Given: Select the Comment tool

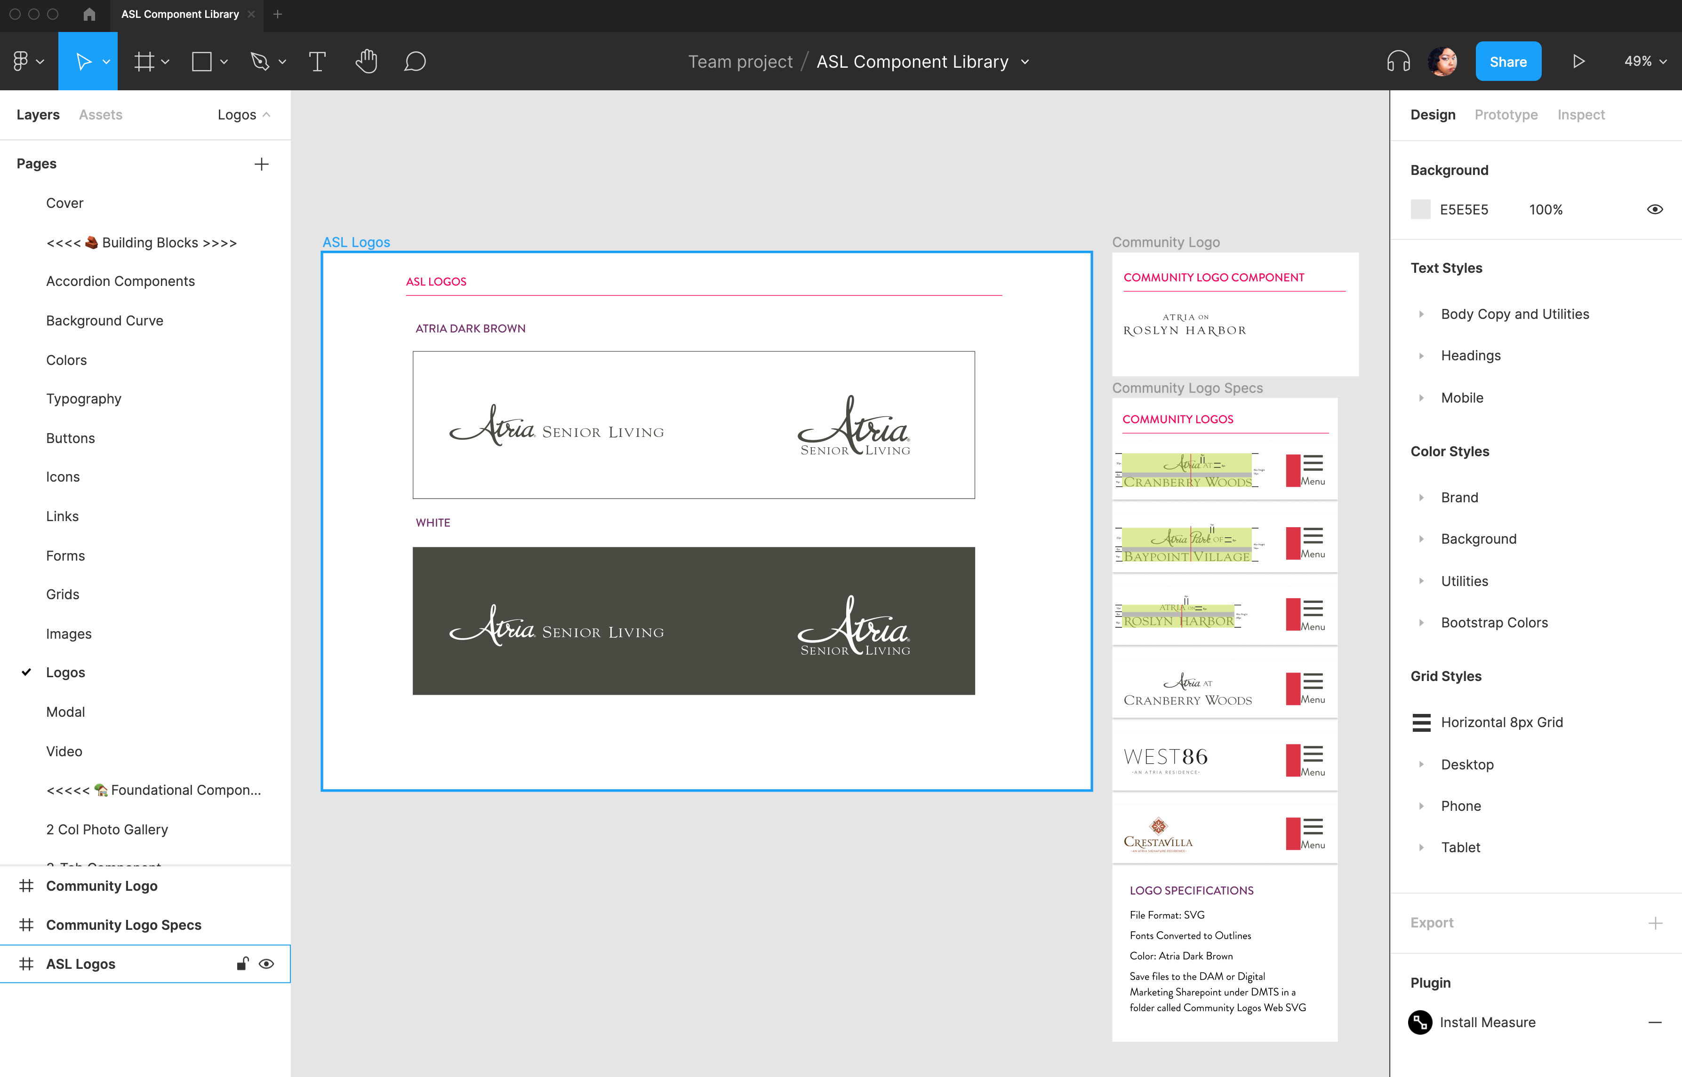Looking at the screenshot, I should click(415, 62).
